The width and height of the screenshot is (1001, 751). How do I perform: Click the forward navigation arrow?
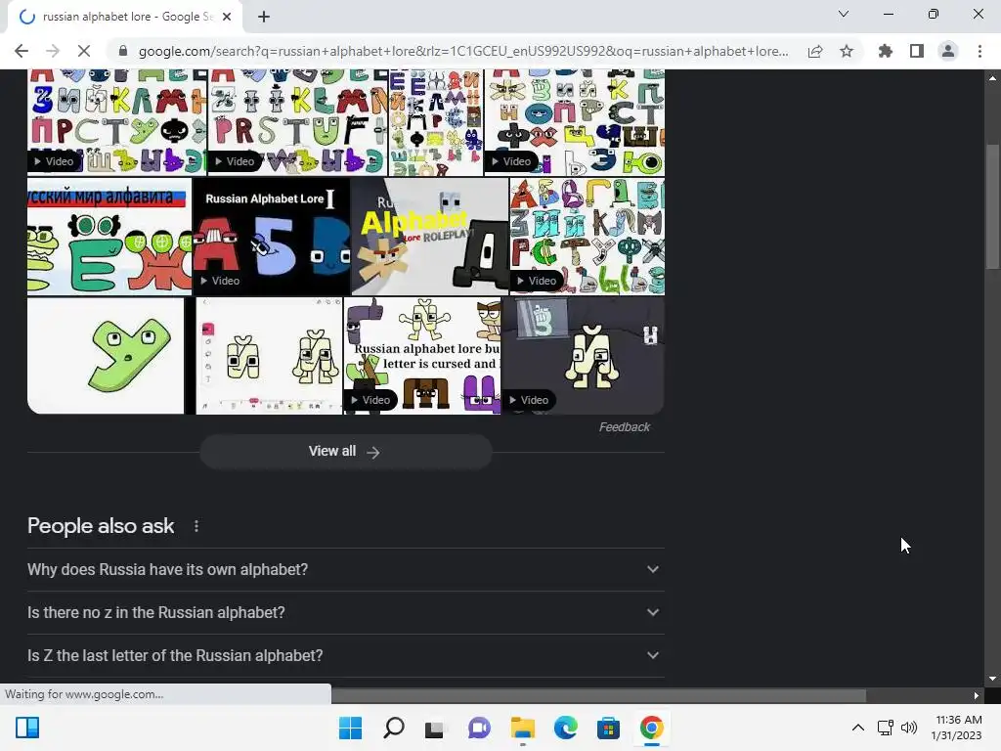53,51
